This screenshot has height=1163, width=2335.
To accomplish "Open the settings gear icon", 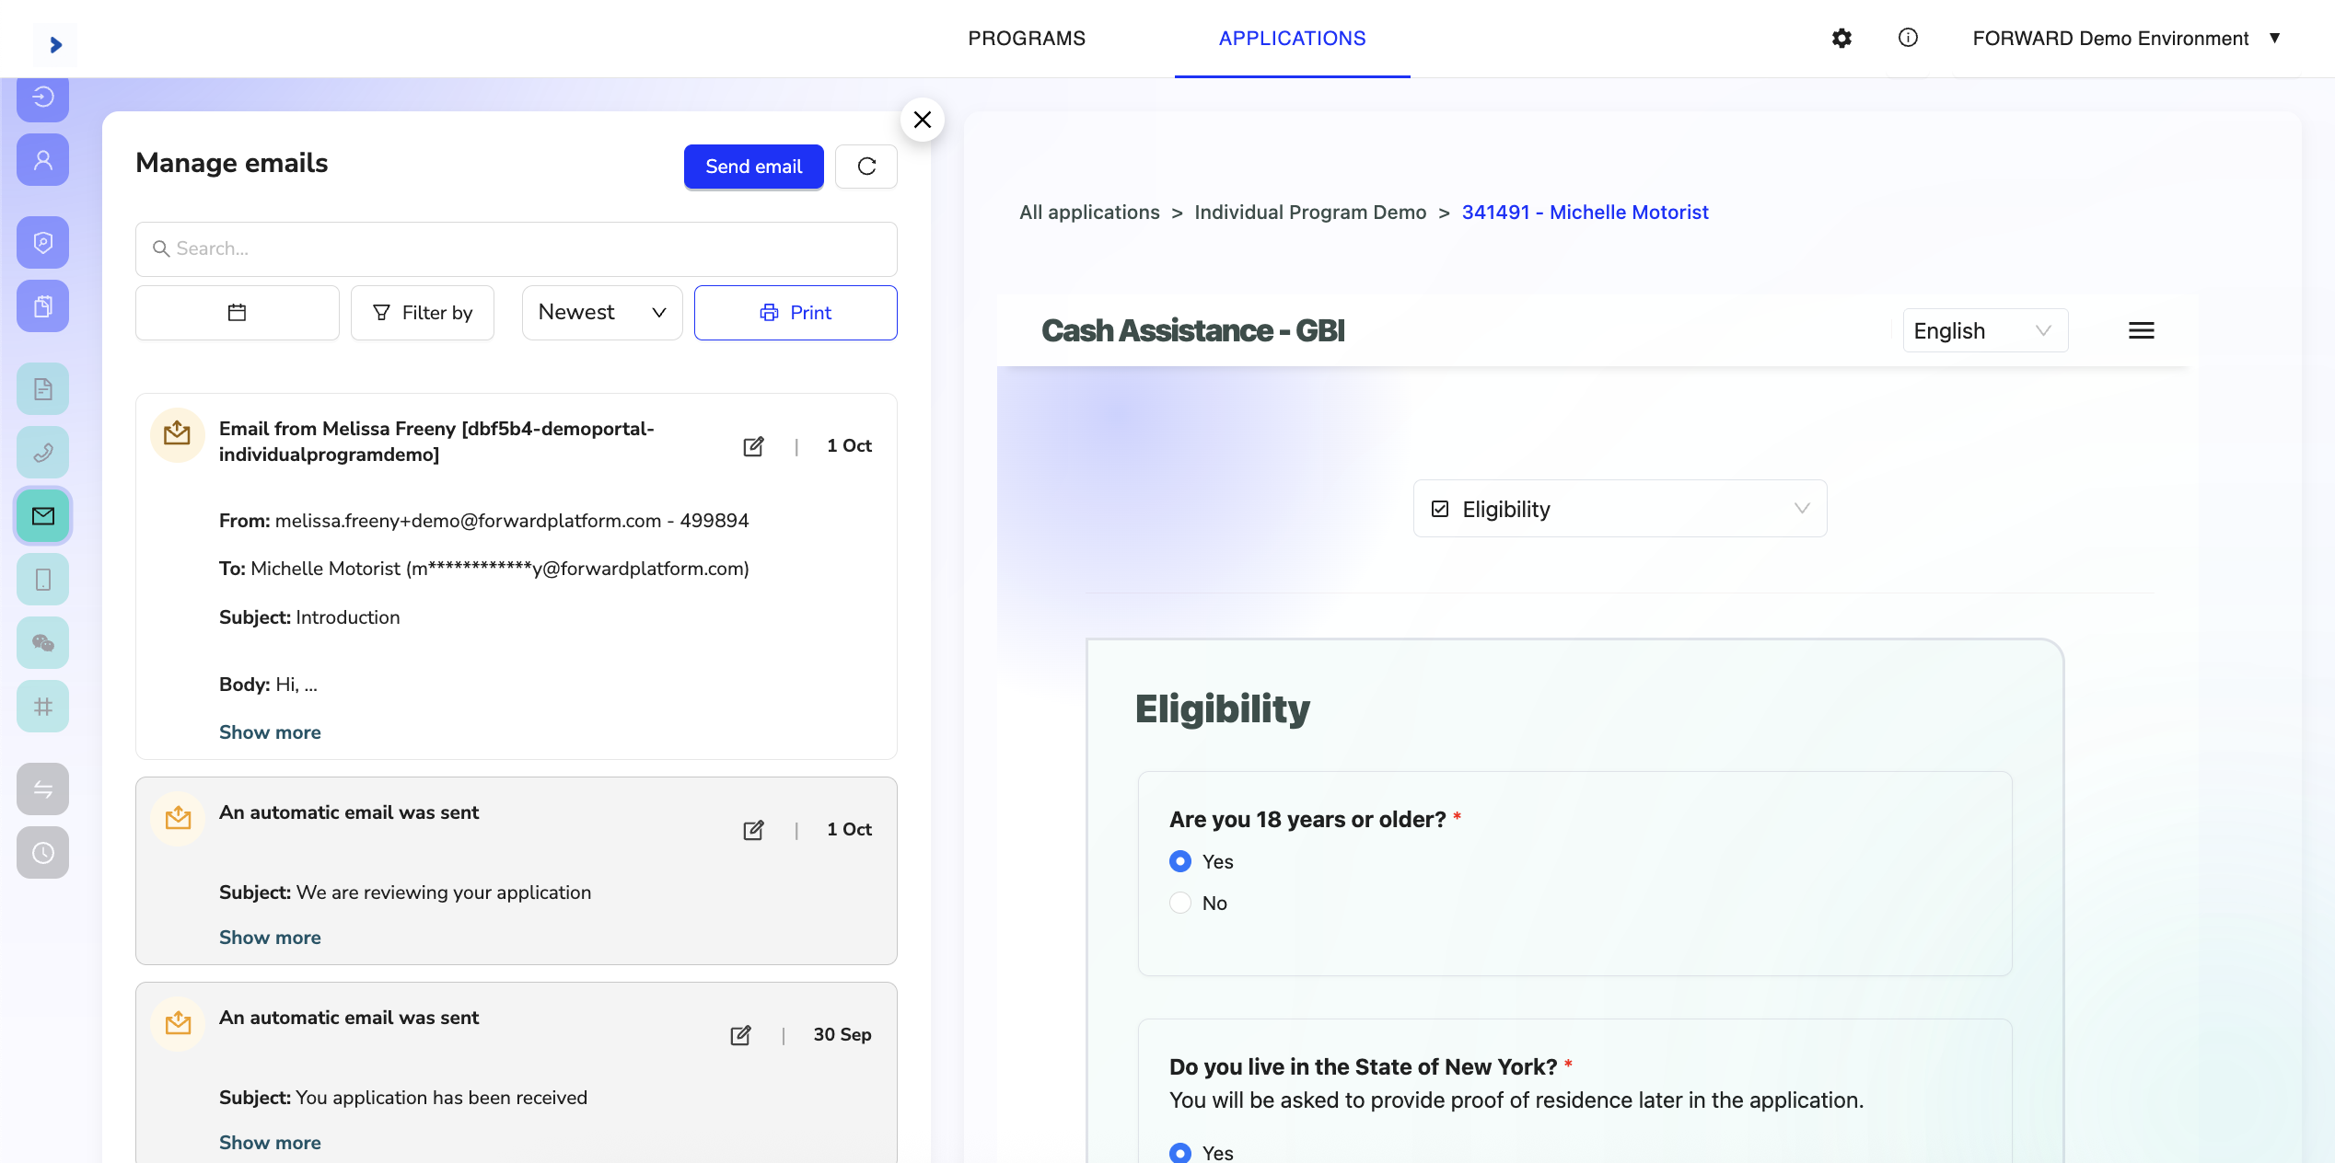I will (x=1841, y=38).
